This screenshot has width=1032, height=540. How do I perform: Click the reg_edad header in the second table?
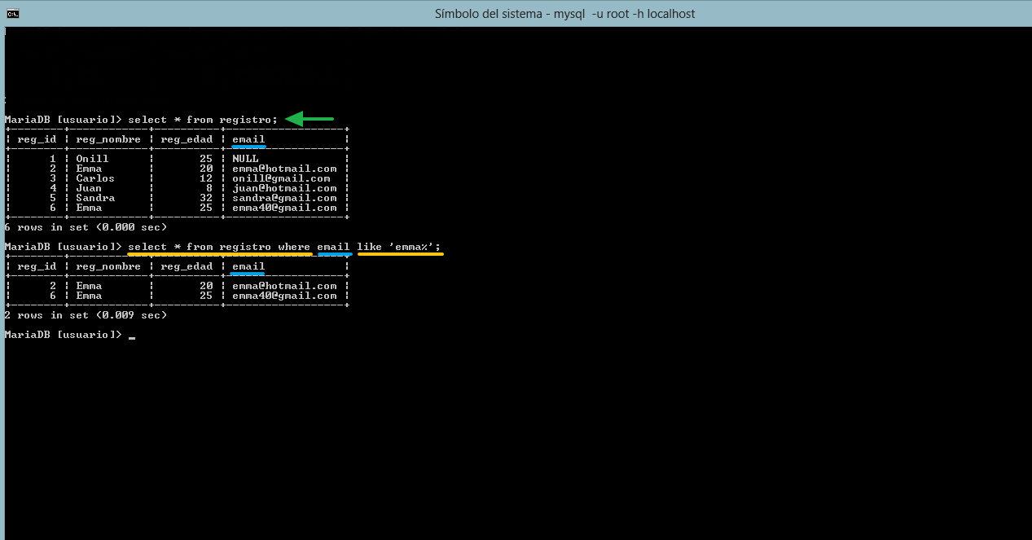(x=187, y=266)
